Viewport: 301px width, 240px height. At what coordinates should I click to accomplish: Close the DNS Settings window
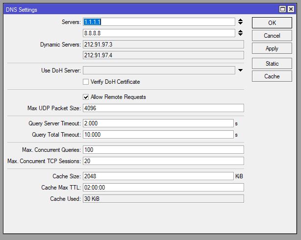coord(292,9)
